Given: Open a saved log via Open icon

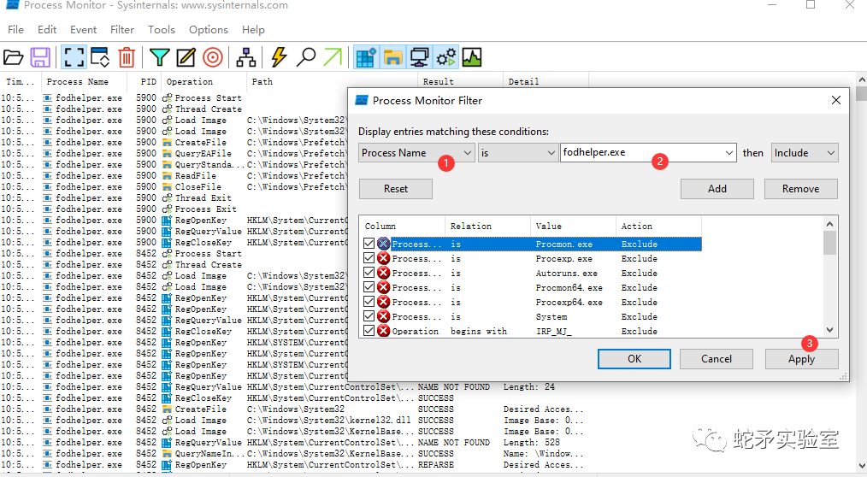Looking at the screenshot, I should (x=14, y=57).
